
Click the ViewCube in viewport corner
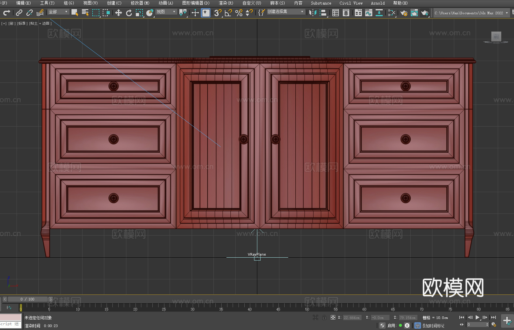tap(496, 37)
